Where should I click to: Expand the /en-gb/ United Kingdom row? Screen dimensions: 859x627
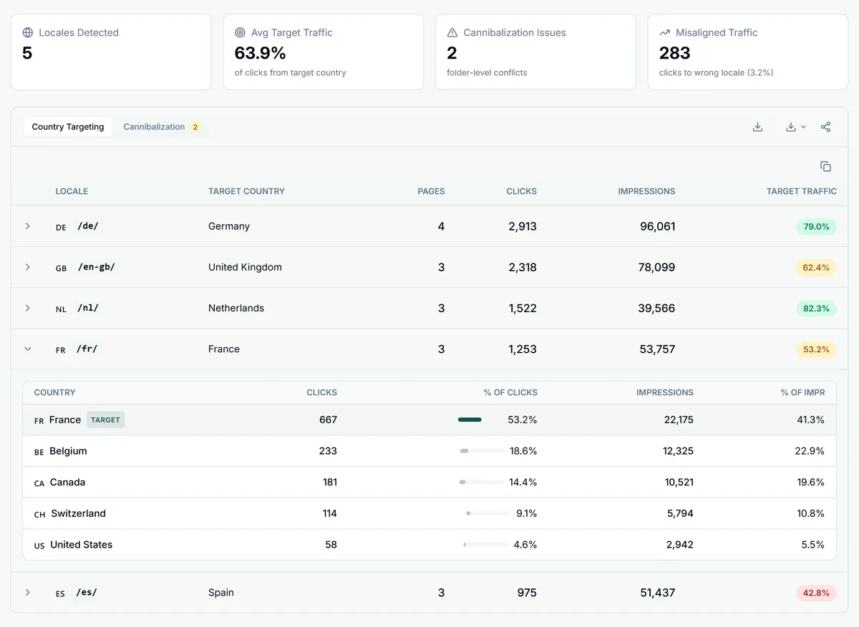[x=28, y=267]
